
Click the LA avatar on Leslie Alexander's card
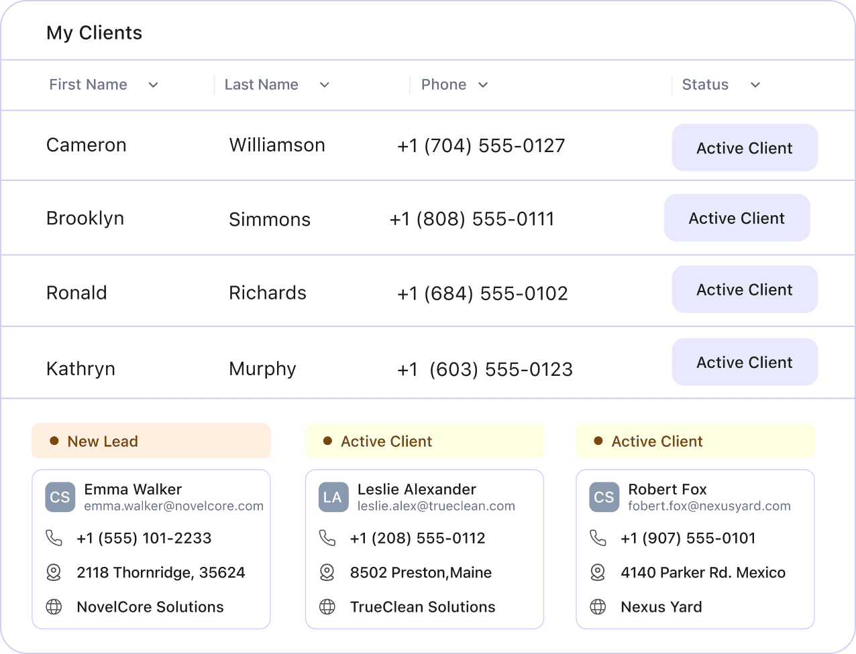point(333,497)
